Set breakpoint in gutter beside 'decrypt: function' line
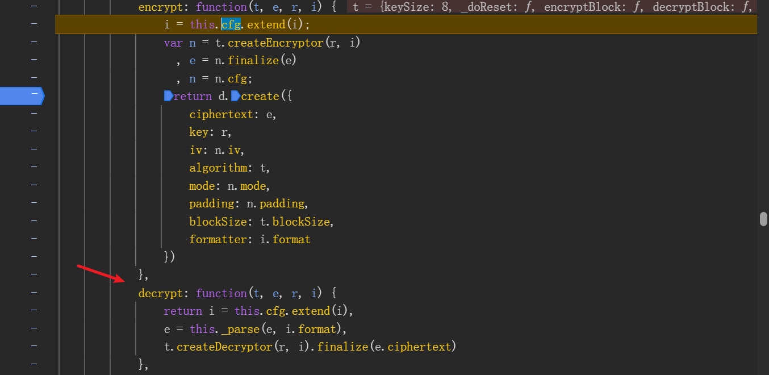The width and height of the screenshot is (769, 375). click(34, 293)
